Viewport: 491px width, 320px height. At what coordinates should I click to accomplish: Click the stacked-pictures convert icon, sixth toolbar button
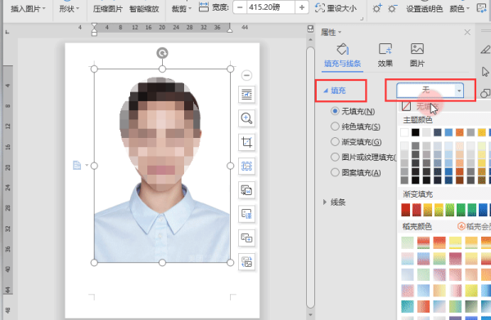(x=247, y=190)
